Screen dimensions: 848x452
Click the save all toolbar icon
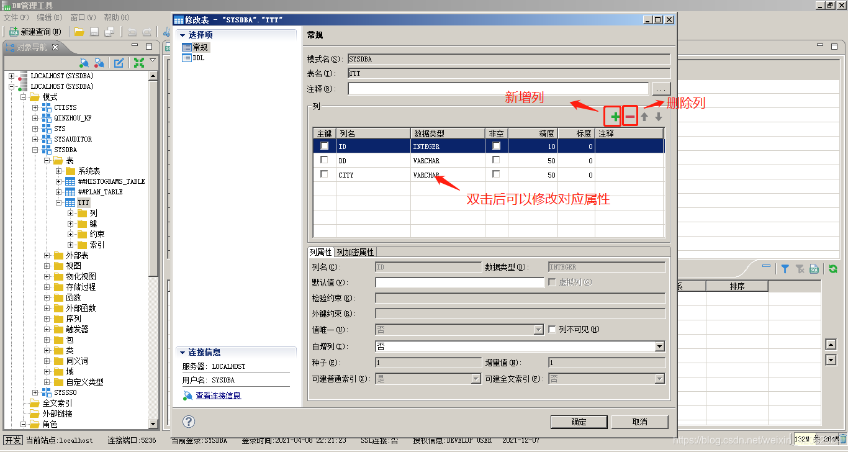(x=109, y=32)
